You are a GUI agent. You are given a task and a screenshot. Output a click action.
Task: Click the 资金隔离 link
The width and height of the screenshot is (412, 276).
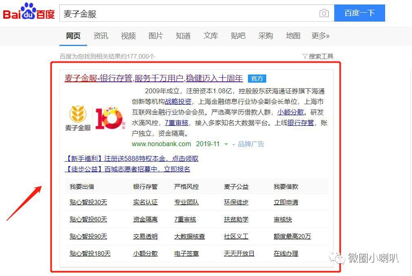(145, 219)
